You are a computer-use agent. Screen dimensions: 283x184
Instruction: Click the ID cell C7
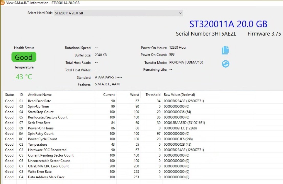21,166
